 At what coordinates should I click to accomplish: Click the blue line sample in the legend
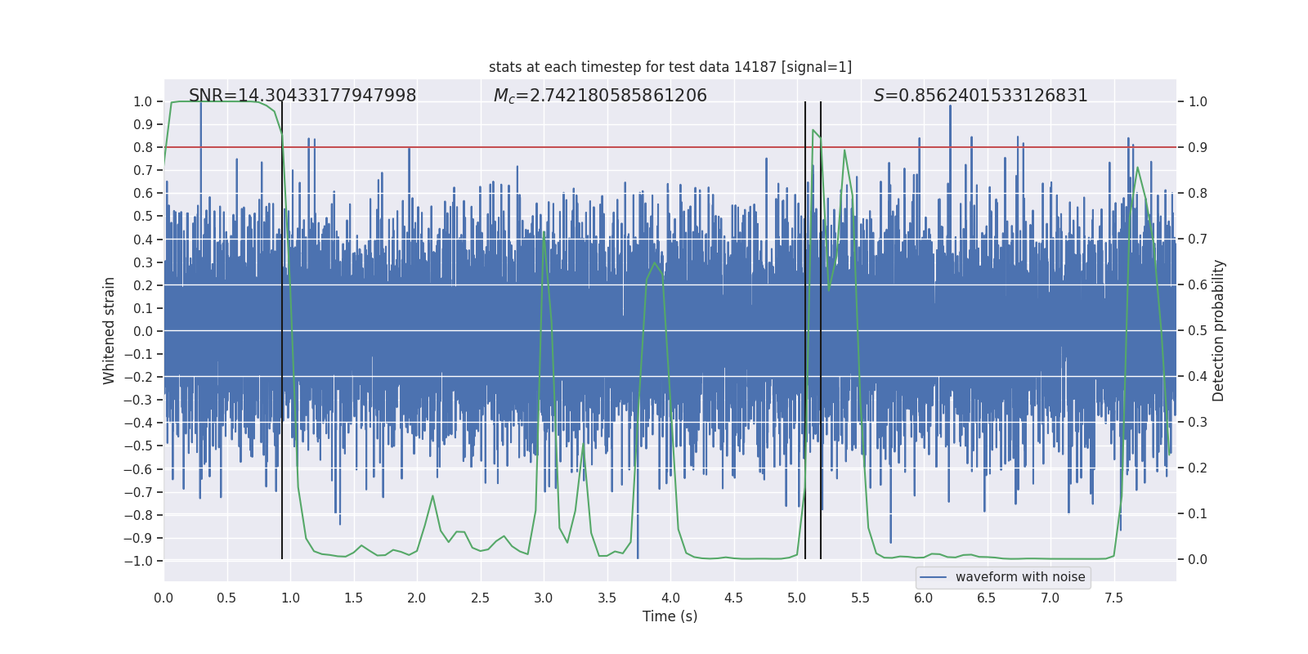click(x=934, y=577)
